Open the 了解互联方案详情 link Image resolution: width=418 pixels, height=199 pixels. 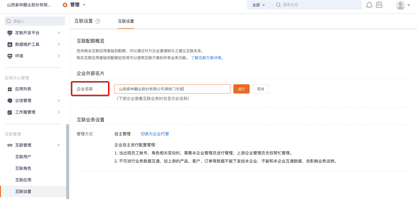click(x=208, y=58)
